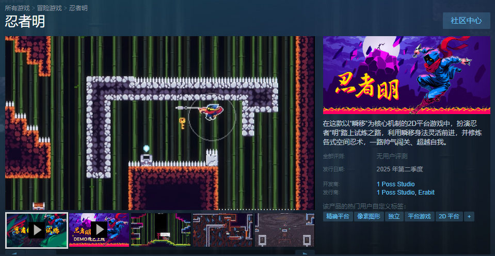Play the first trailer thumbnail video
This screenshot has width=495, height=256.
point(37,230)
